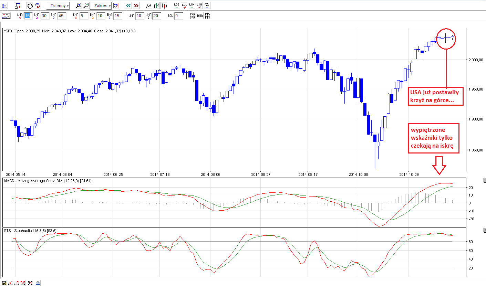486x286 pixels.
Task: Click the zoom in magnifier icon
Action: [x=79, y=6]
